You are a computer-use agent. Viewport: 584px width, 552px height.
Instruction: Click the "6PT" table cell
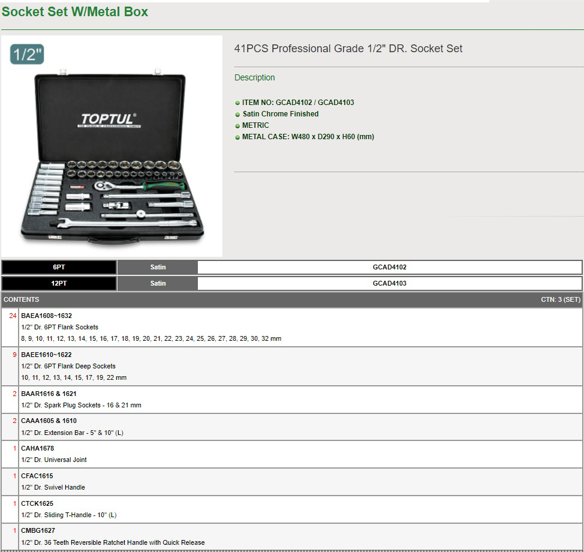point(59,267)
